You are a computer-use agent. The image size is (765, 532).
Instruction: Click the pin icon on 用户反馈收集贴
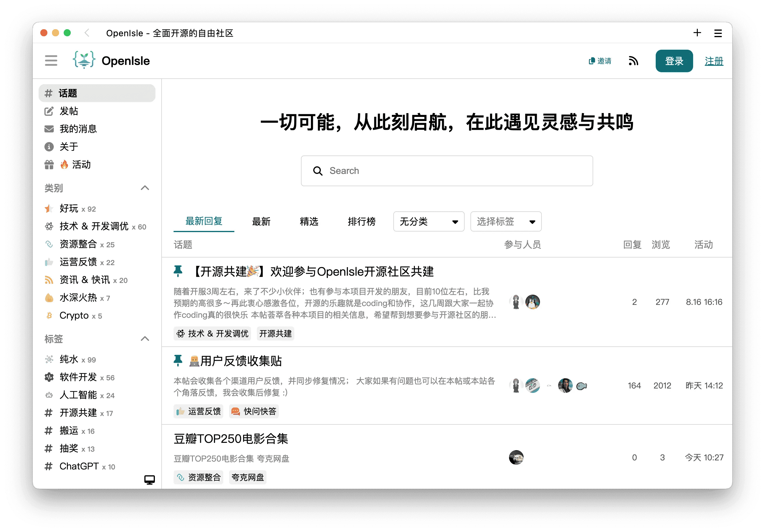(179, 360)
